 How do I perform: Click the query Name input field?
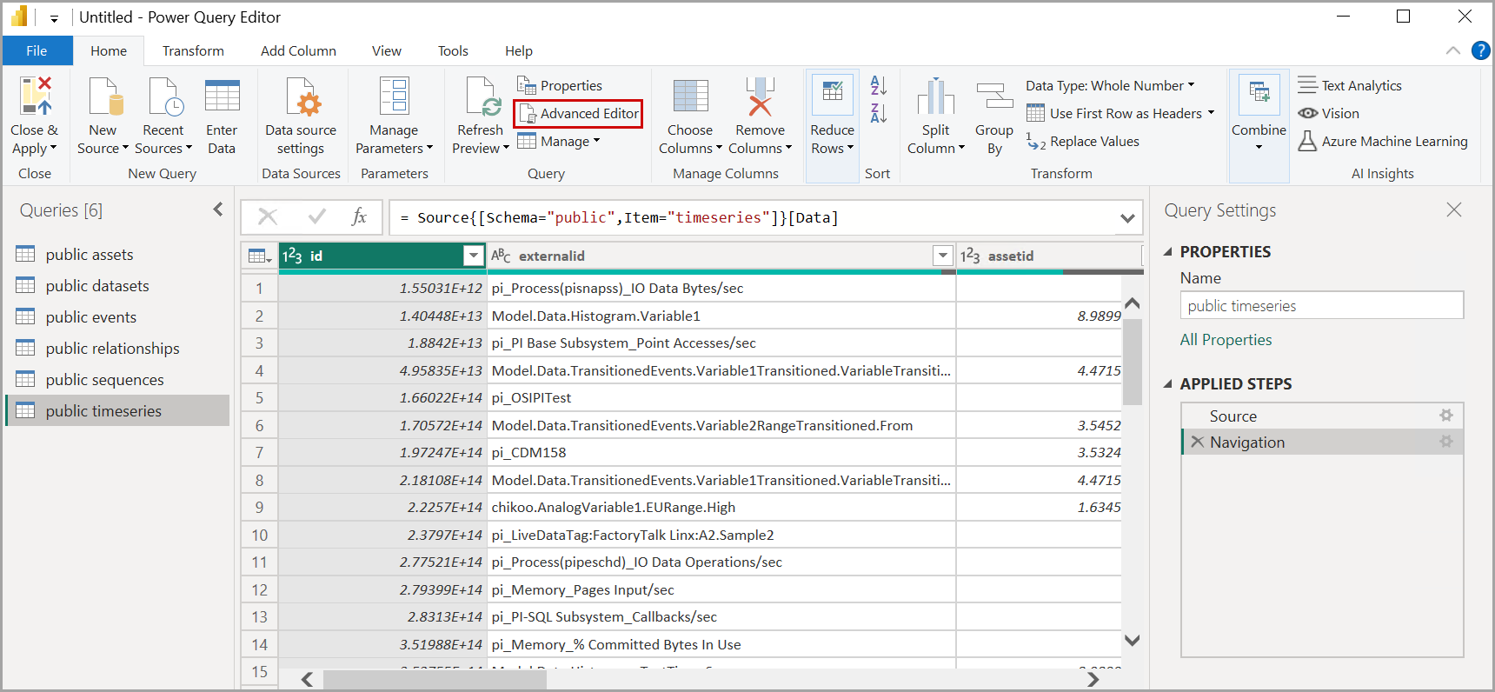tap(1321, 306)
